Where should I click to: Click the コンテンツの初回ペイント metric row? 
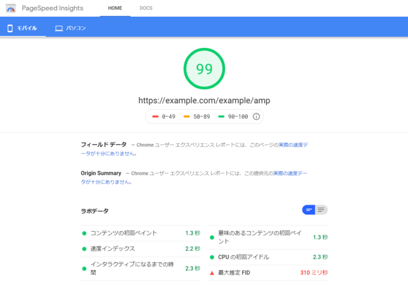pos(140,233)
